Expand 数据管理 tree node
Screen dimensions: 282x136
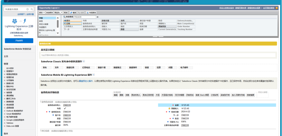[5, 102]
